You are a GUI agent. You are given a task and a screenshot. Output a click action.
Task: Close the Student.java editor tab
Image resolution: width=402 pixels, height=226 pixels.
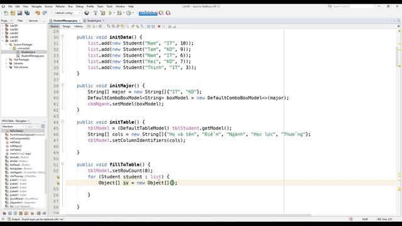click(103, 21)
